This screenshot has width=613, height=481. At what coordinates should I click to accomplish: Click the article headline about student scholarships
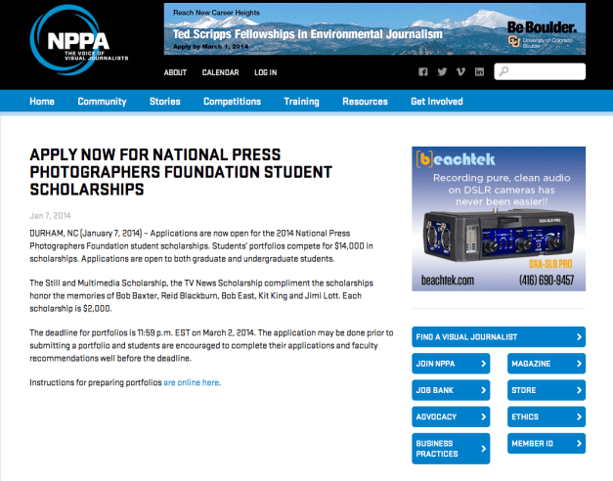point(181,172)
